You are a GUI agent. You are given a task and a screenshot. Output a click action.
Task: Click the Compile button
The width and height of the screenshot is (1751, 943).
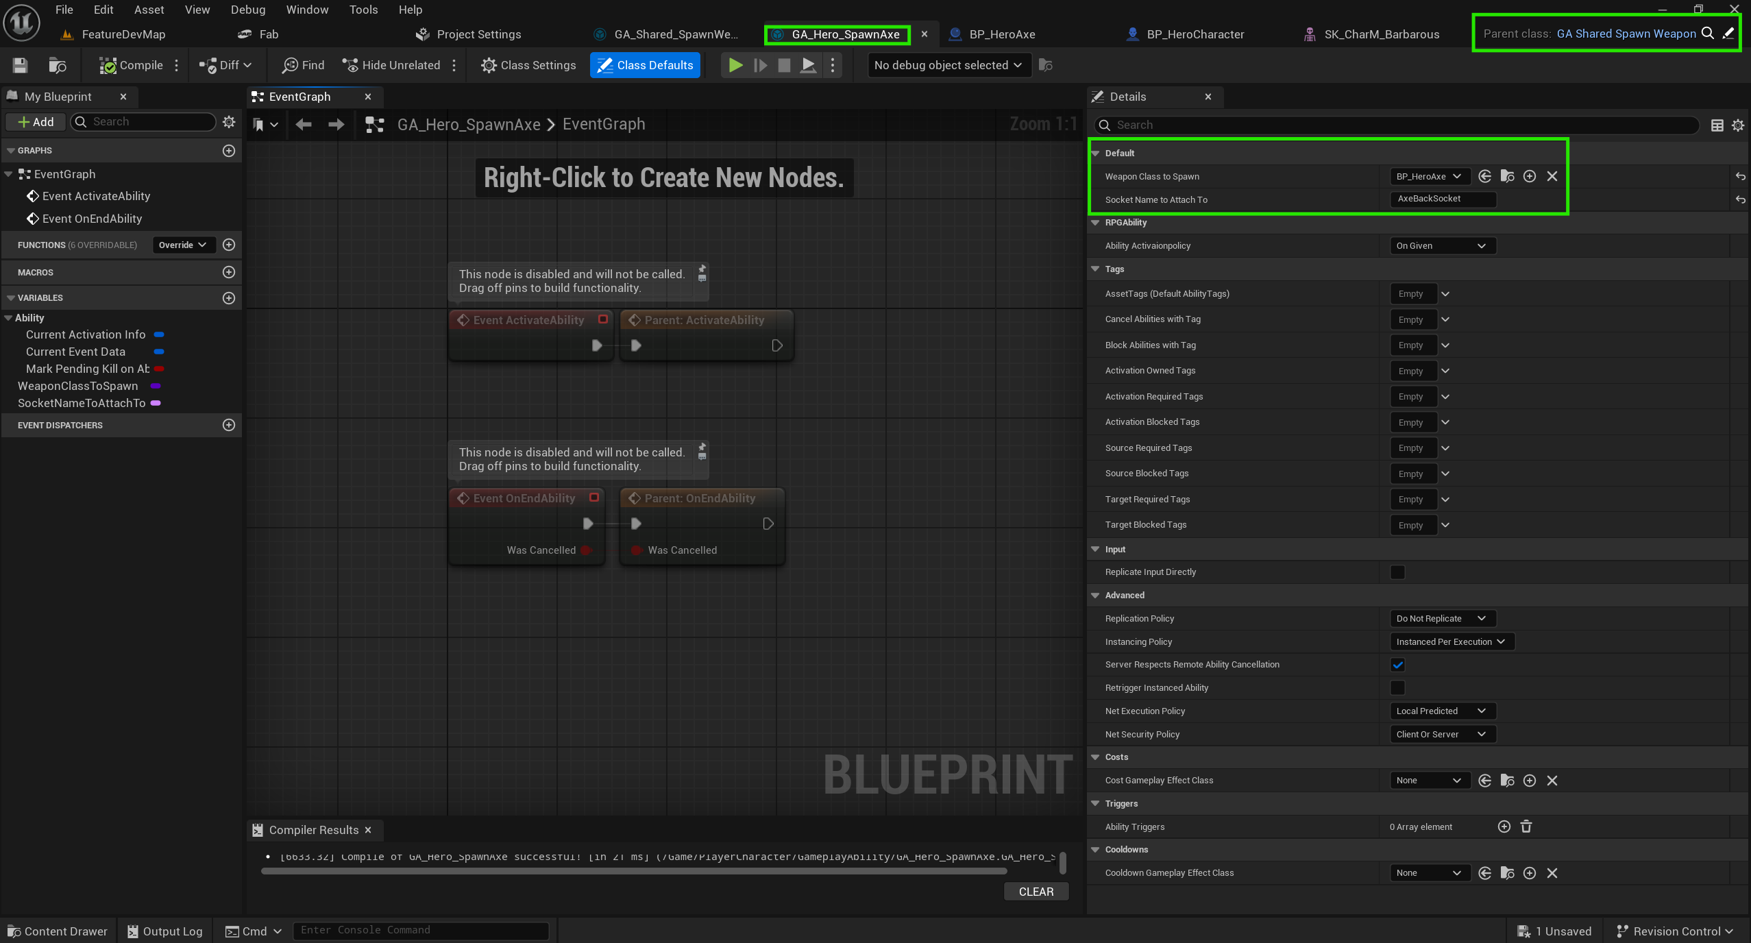(132, 65)
